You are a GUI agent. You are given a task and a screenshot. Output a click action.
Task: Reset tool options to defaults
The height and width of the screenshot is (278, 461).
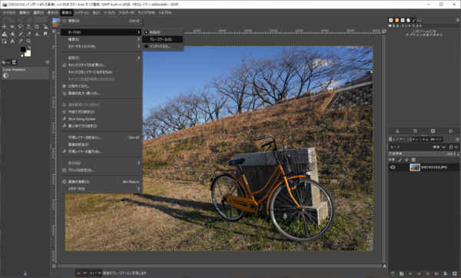point(451,131)
